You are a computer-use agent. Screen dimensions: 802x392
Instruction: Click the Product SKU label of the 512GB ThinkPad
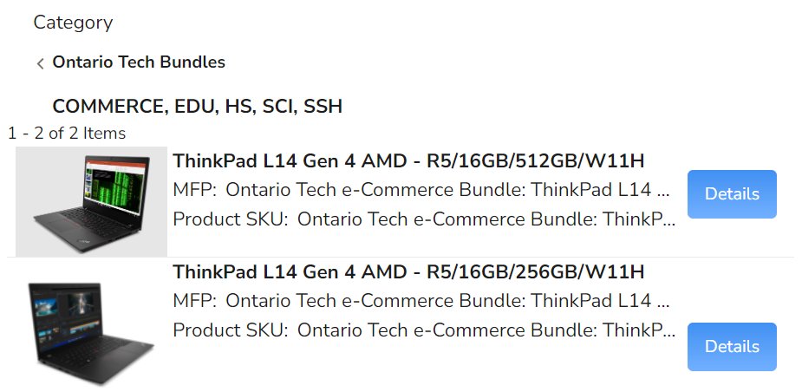click(230, 219)
